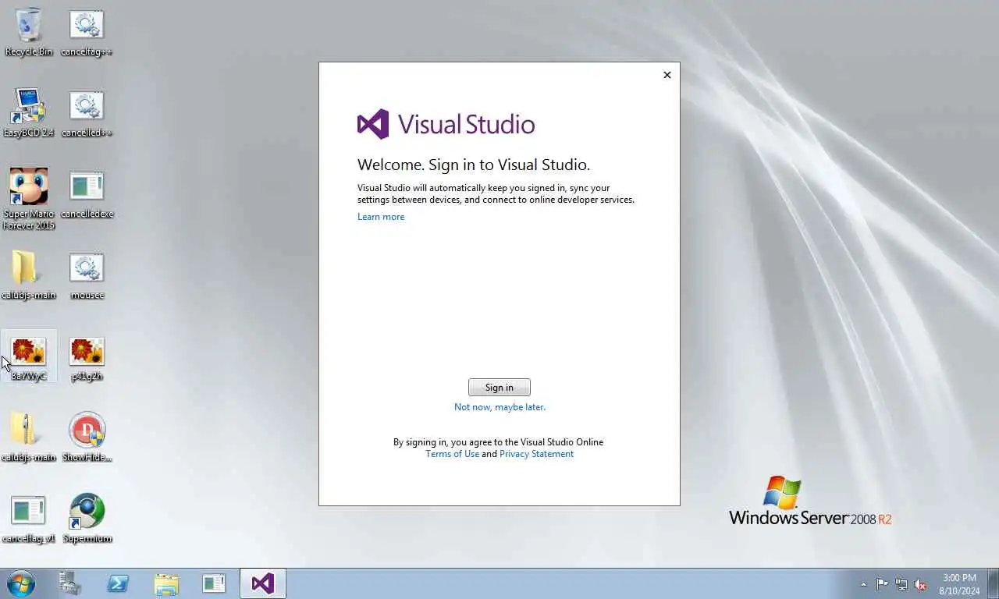Launch Windows PowerShell from the taskbar

(118, 583)
